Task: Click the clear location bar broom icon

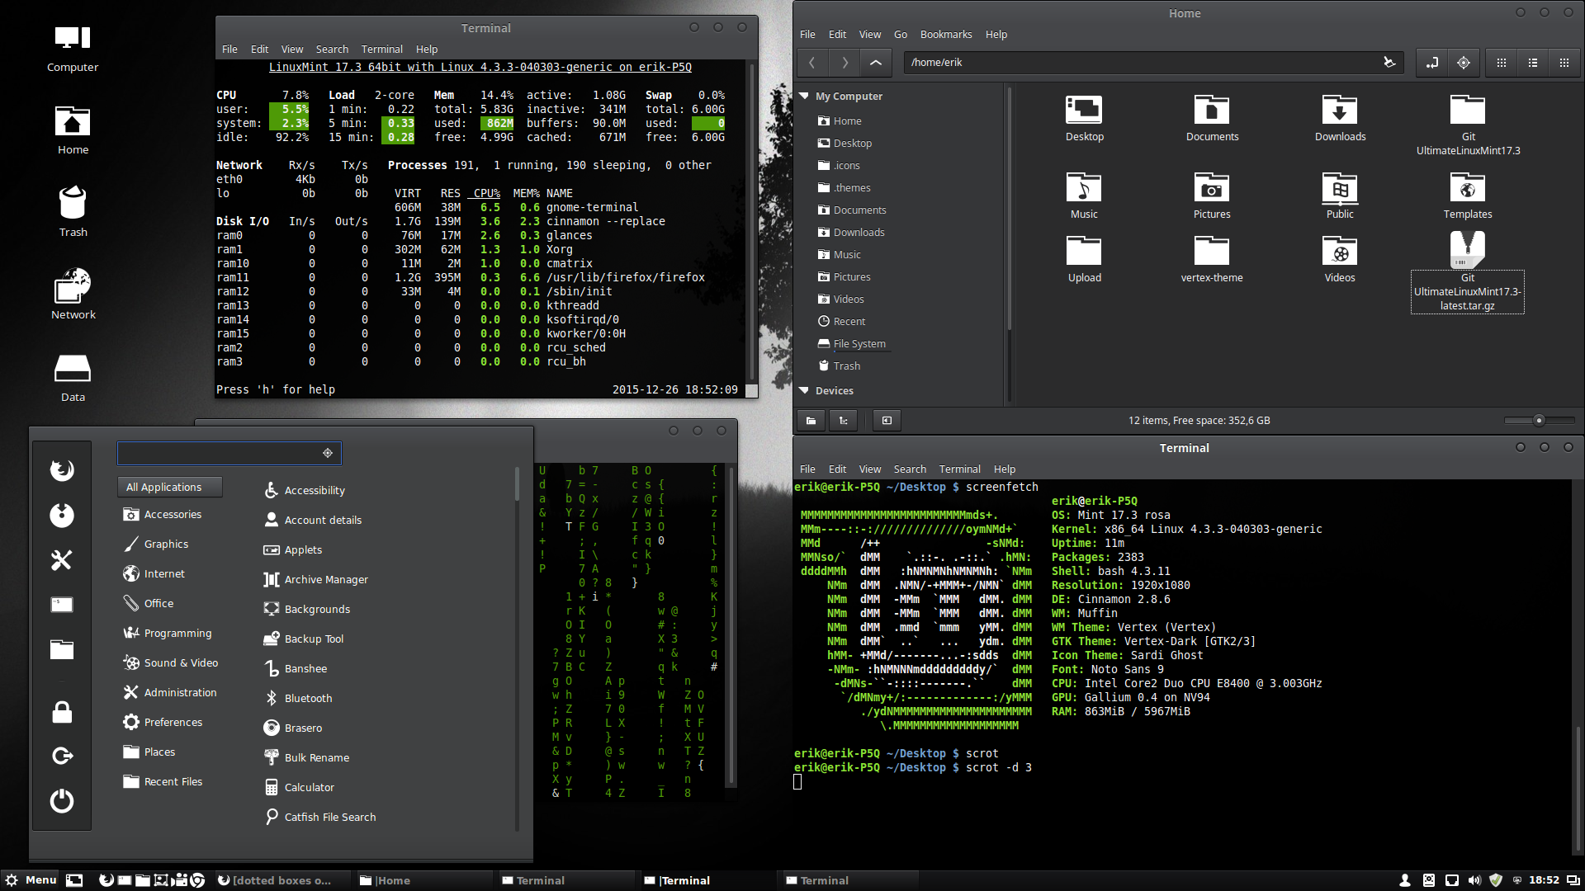Action: point(1389,63)
